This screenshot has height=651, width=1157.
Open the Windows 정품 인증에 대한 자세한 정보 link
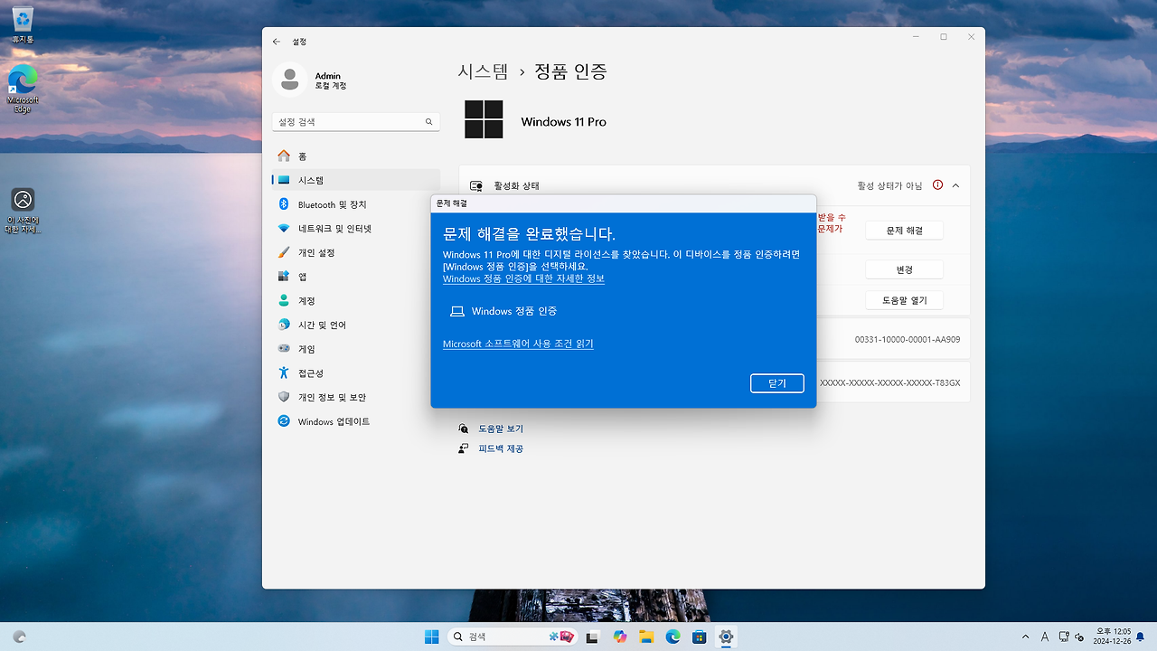click(x=522, y=278)
